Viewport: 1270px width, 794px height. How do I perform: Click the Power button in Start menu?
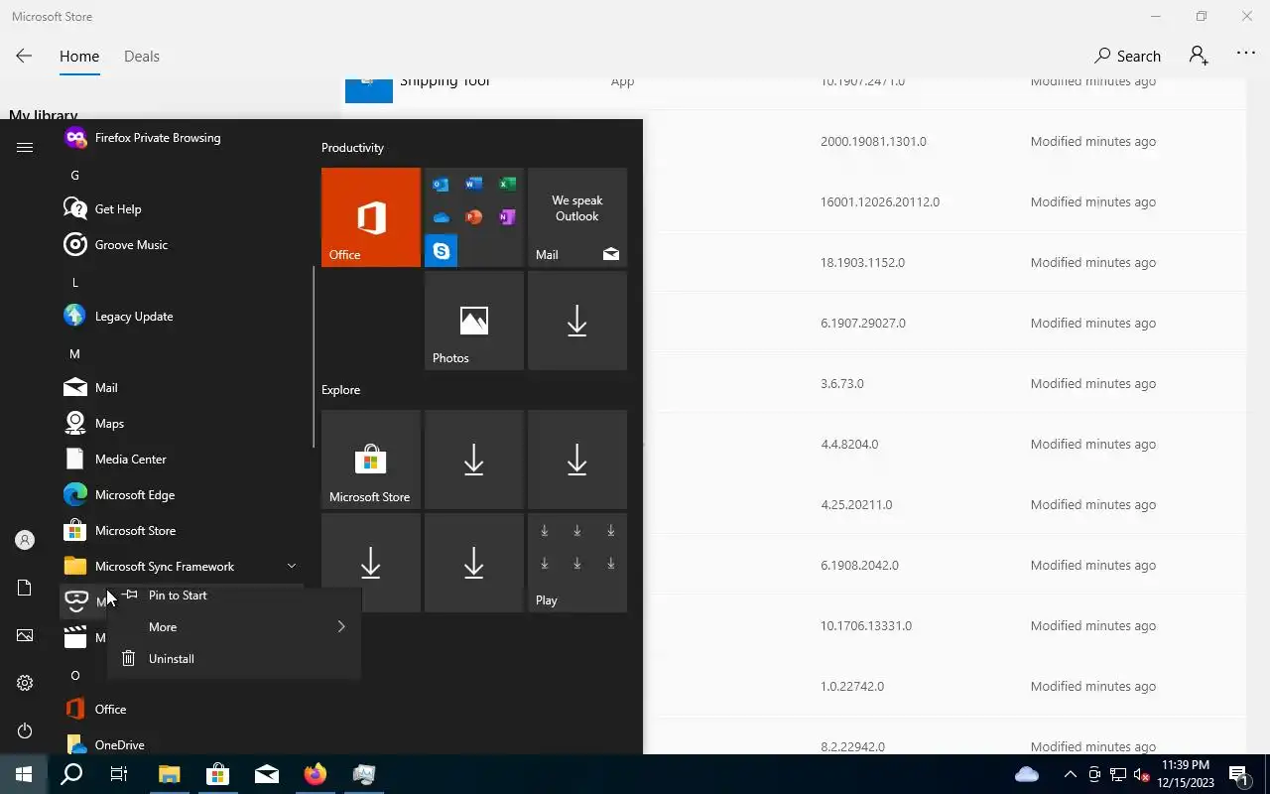(x=25, y=730)
